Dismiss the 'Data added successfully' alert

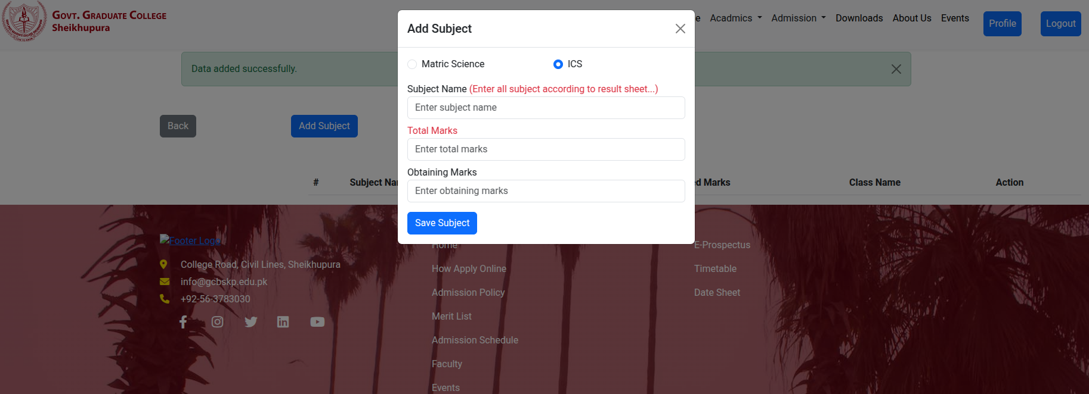click(x=896, y=69)
